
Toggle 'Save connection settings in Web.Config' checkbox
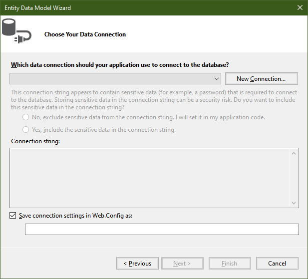point(13,216)
